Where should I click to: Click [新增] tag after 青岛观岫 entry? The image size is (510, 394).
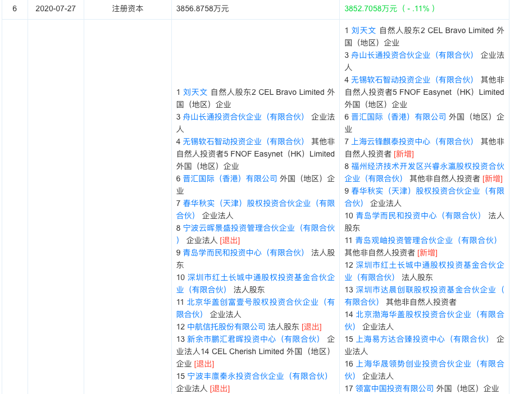point(427,253)
